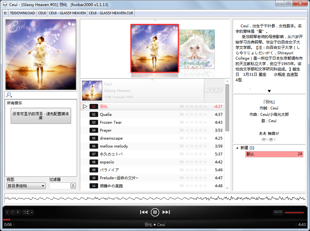310x231 pixels.
Task: Click the playback seek bar
Action: pyautogui.click(x=155, y=220)
